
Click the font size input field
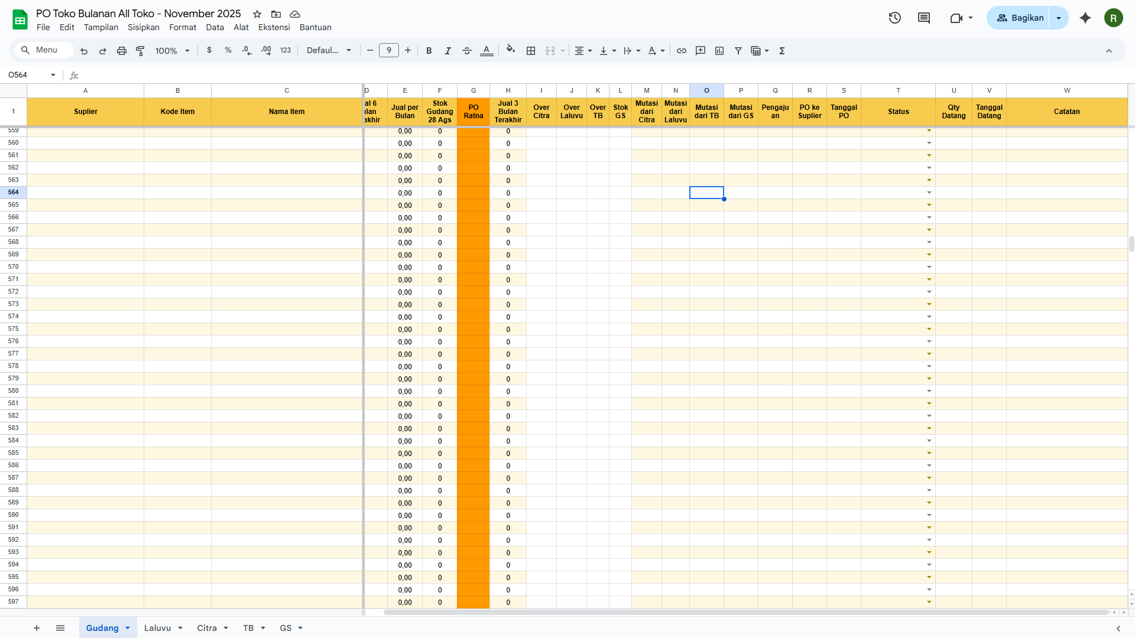click(389, 51)
